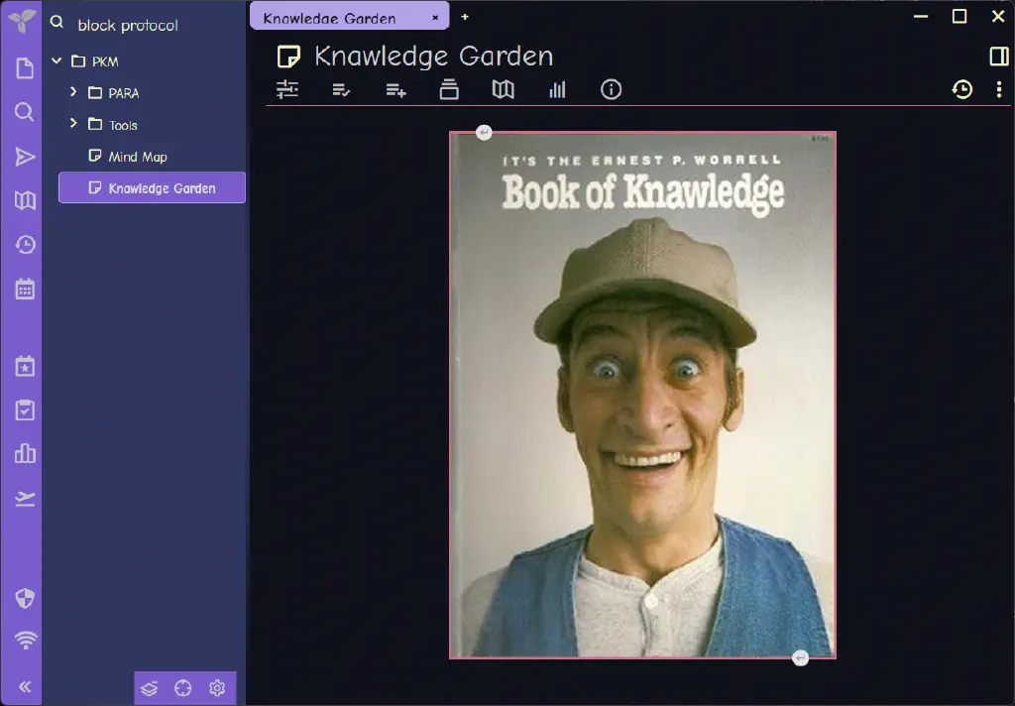The width and height of the screenshot is (1015, 706).
Task: Open Inherited Attributes ribbon tab
Action: tap(395, 89)
